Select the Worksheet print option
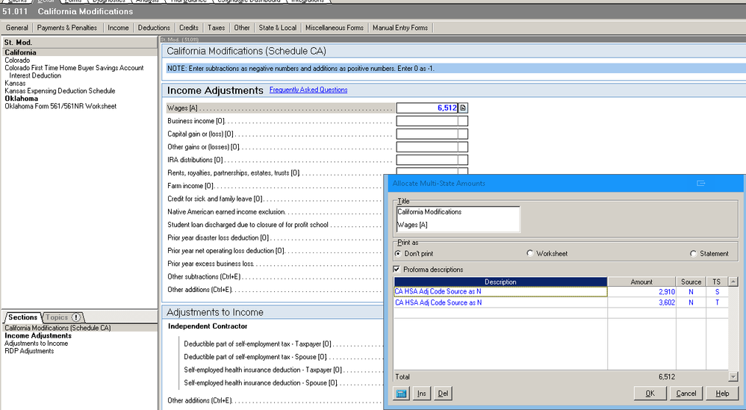The height and width of the screenshot is (410, 746). (x=530, y=253)
